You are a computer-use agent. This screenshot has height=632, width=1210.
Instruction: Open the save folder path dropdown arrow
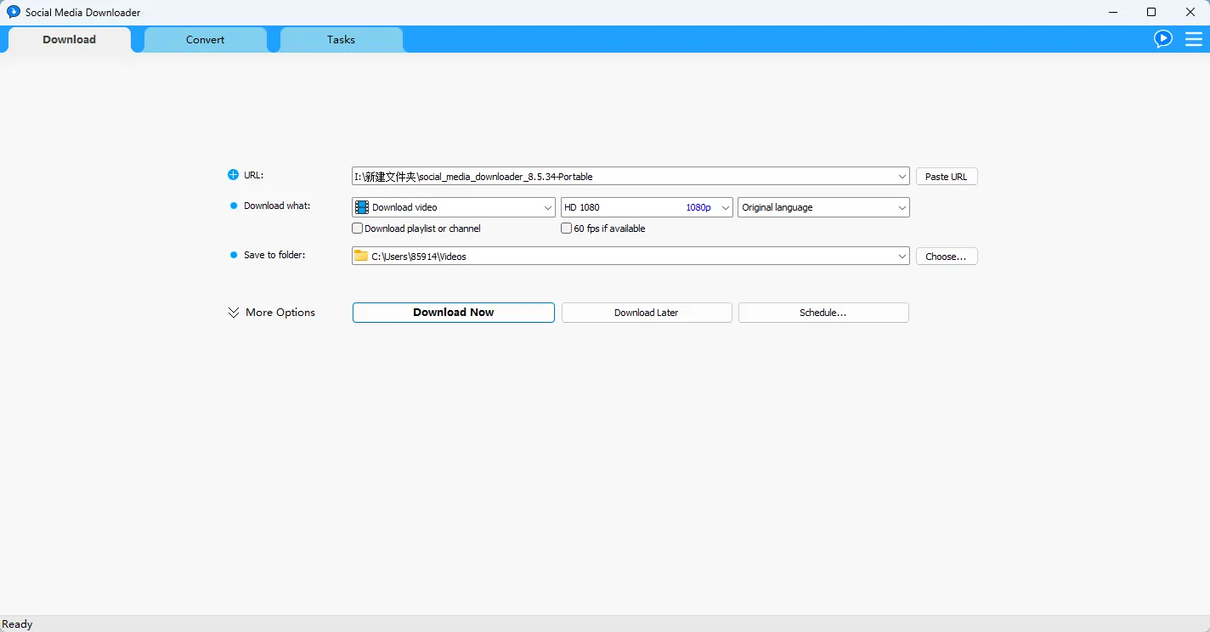pos(902,256)
